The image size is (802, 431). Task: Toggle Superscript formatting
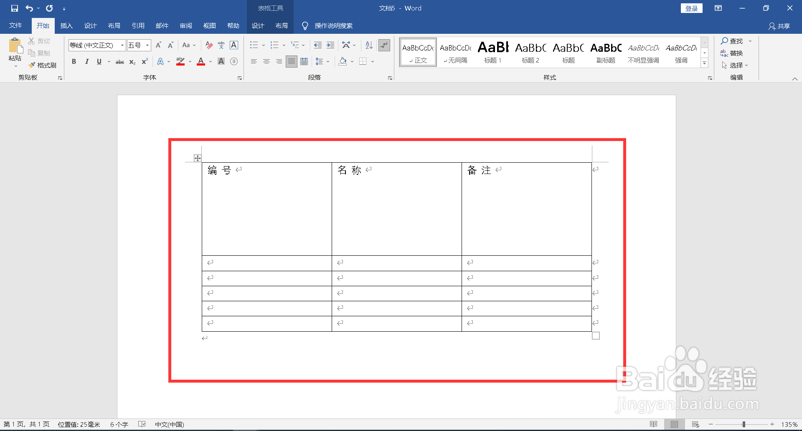point(145,61)
